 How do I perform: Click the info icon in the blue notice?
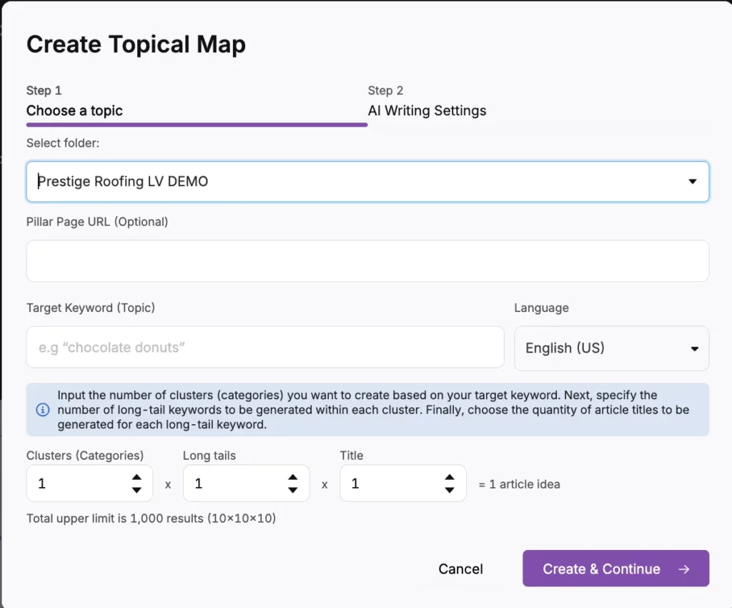point(43,410)
